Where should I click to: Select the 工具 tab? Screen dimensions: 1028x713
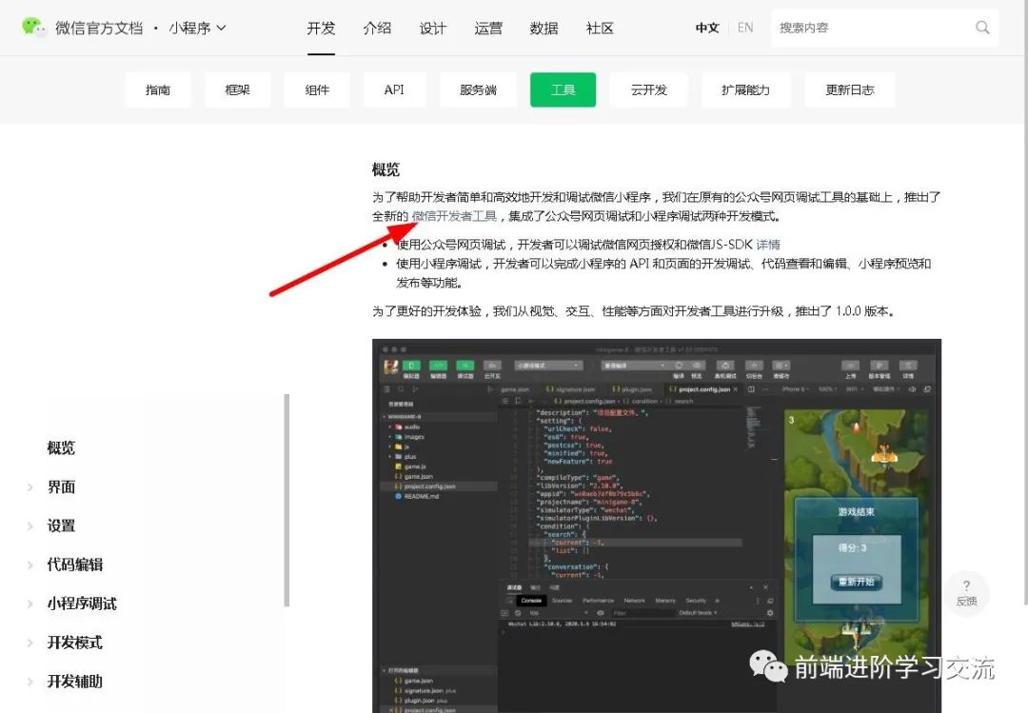(x=563, y=89)
